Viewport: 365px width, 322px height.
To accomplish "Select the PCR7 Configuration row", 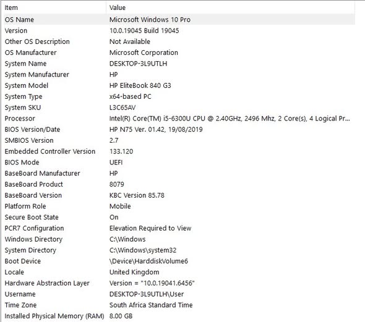I will (179, 228).
